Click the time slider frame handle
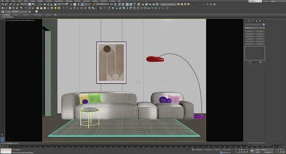 click(10, 143)
